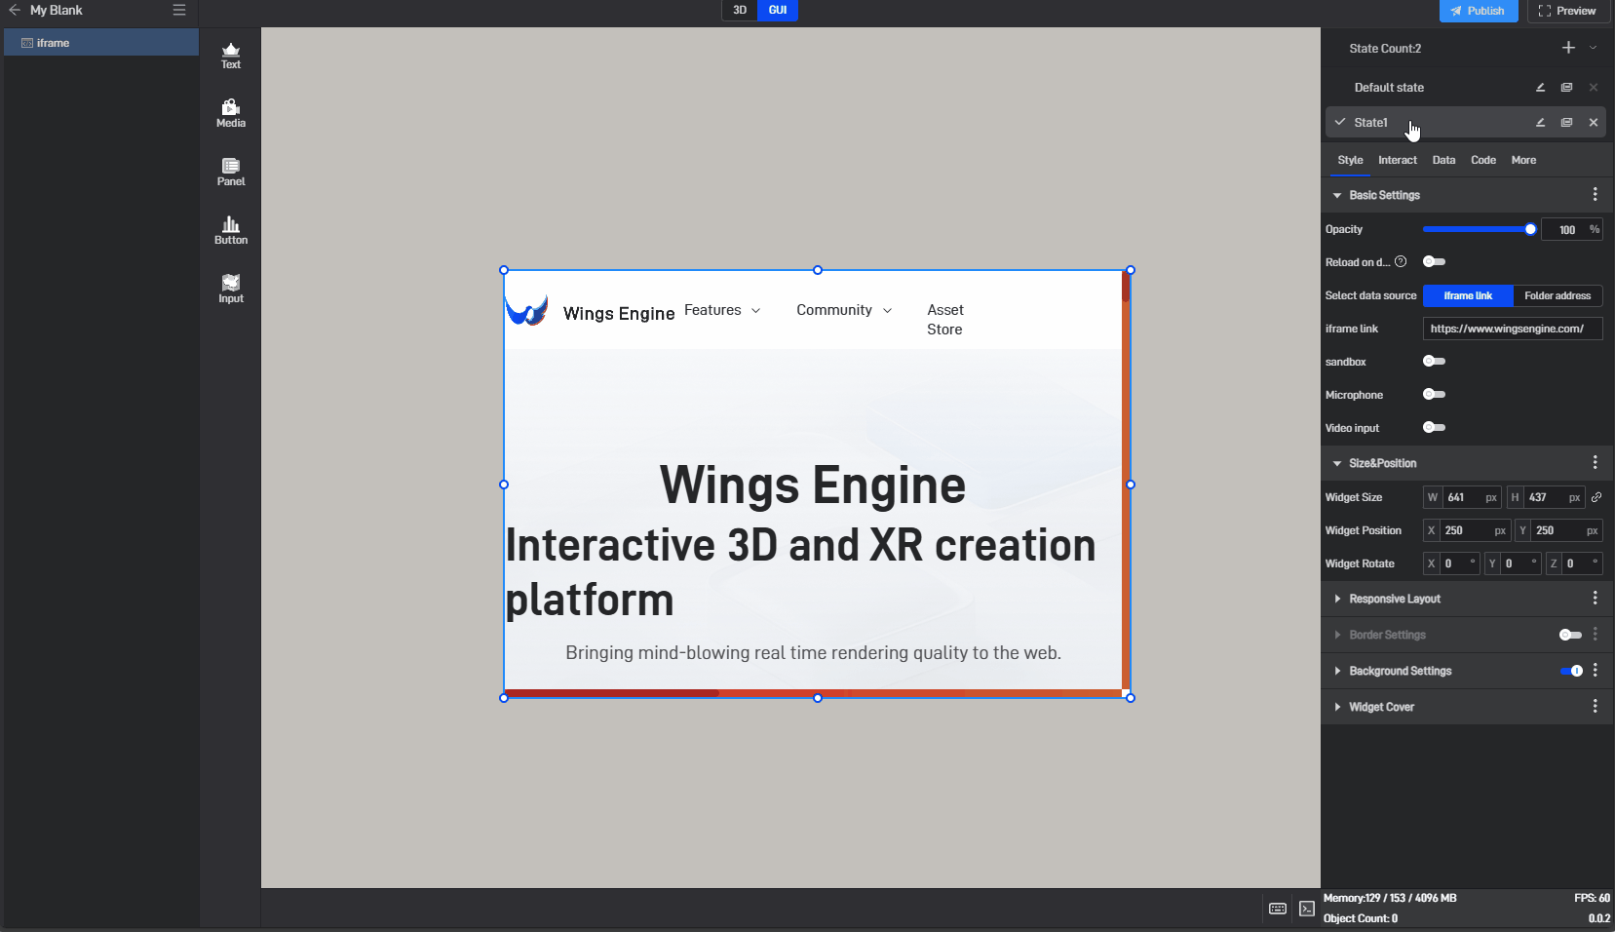Open the Input widget category
This screenshot has height=932, width=1615.
(x=231, y=290)
